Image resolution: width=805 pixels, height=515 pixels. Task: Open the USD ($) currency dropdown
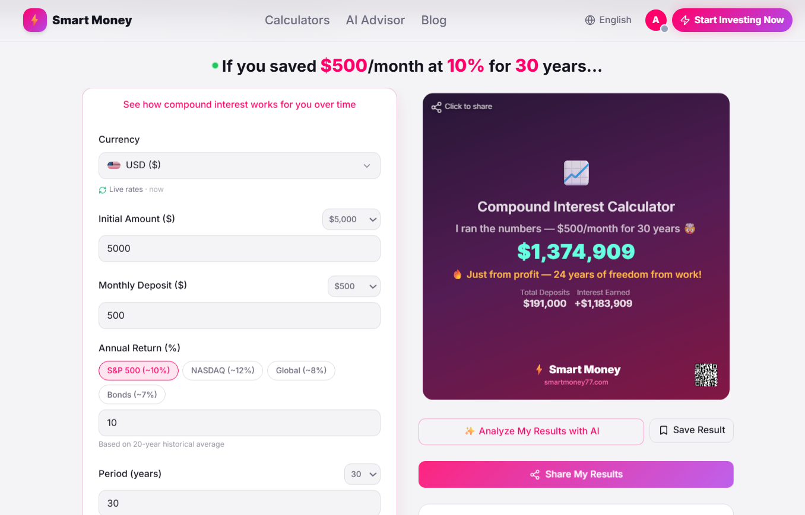click(x=239, y=165)
